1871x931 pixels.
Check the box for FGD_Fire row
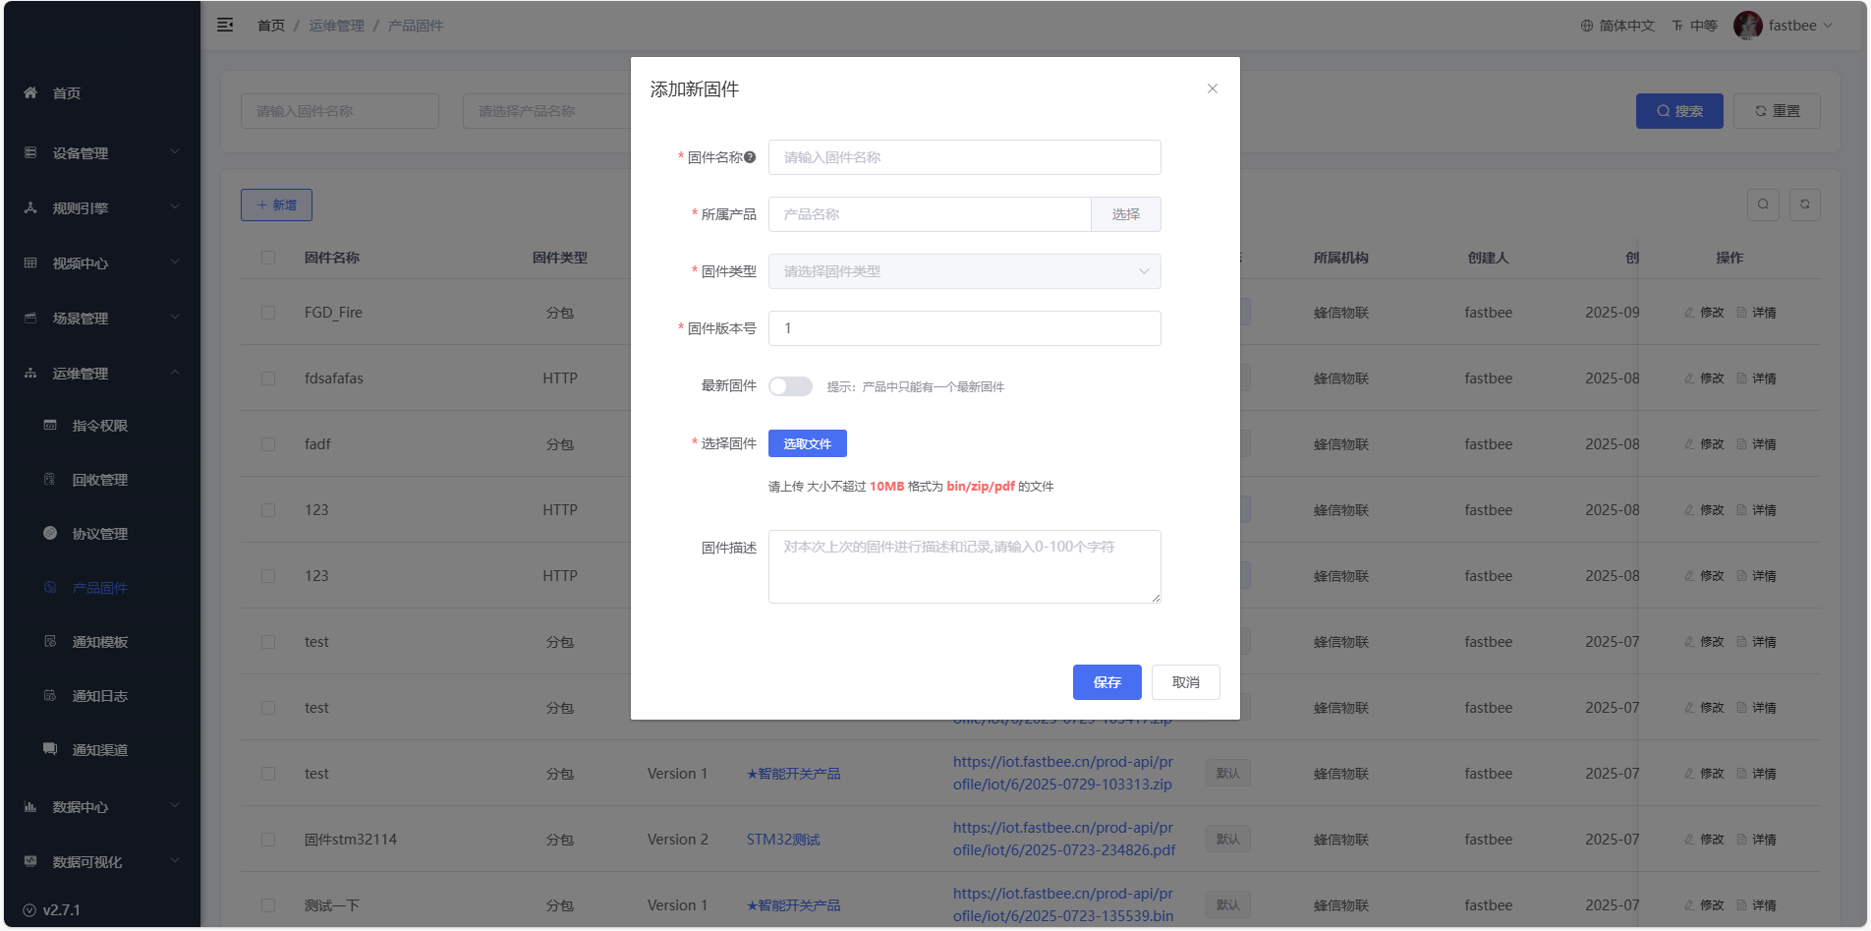click(268, 313)
